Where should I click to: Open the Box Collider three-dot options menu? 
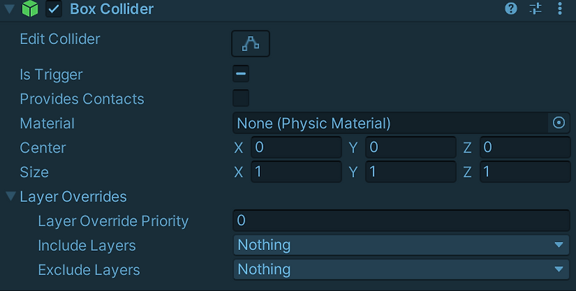click(560, 9)
